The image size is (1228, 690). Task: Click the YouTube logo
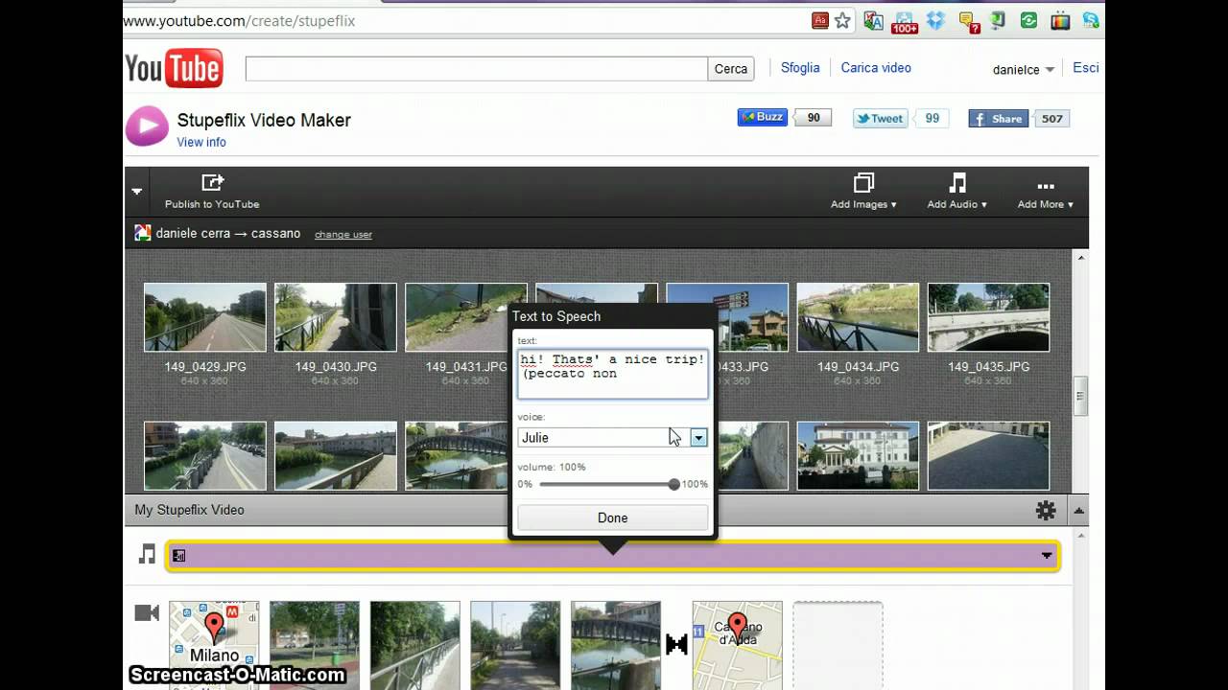[x=174, y=68]
